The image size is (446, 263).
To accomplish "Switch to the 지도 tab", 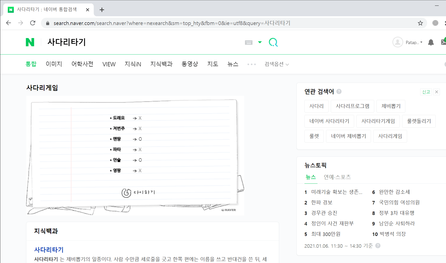I will [x=213, y=64].
